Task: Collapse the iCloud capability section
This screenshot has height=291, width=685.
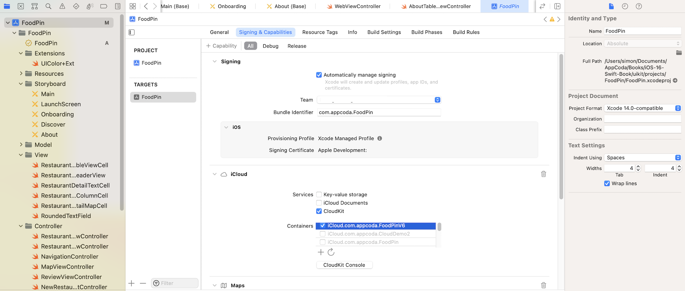Action: [214, 174]
